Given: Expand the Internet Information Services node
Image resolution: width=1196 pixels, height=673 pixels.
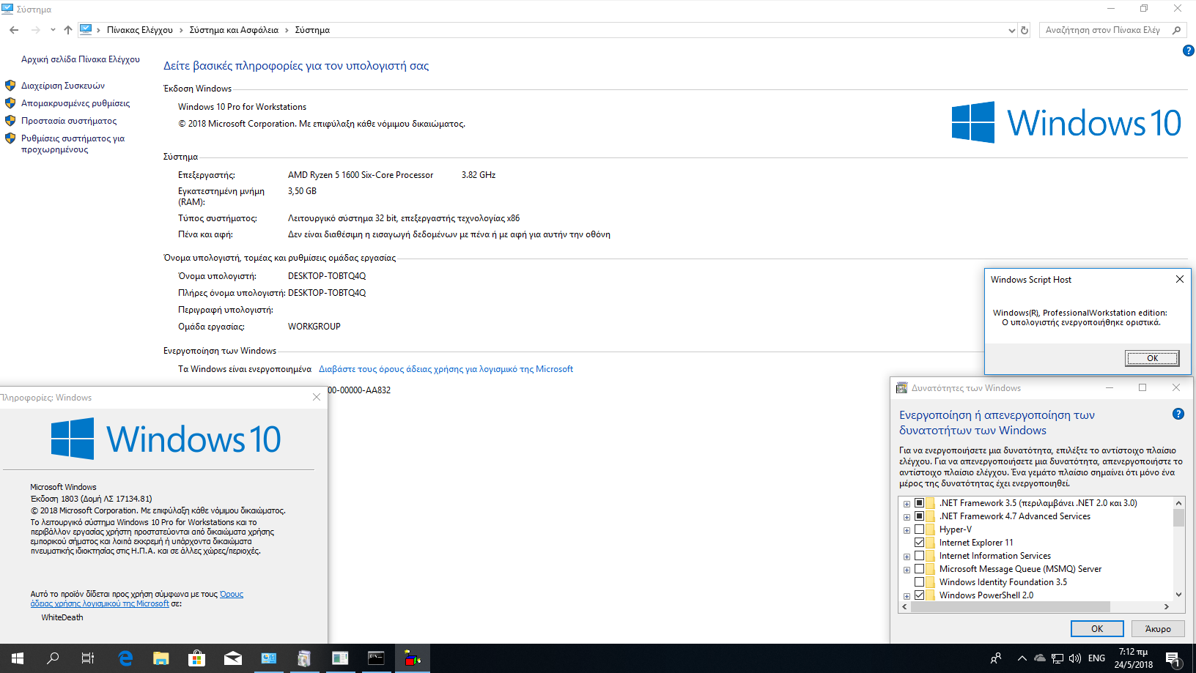Looking at the screenshot, I should click(x=907, y=557).
